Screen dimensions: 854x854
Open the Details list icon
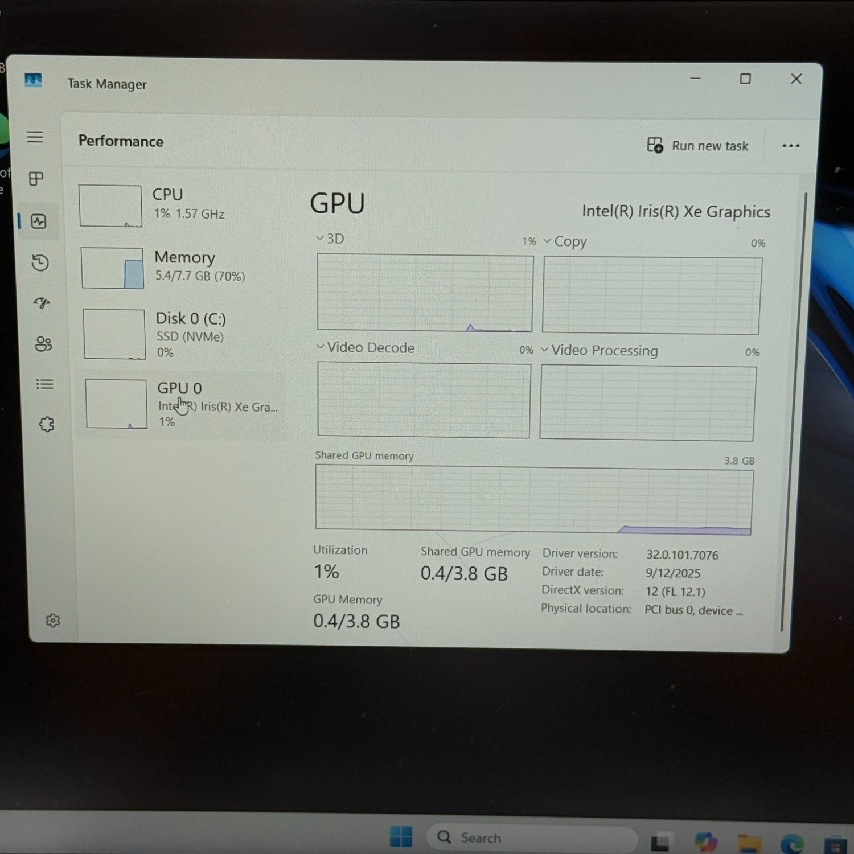tap(45, 384)
